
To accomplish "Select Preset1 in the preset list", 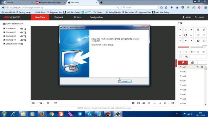I will point(183,67).
